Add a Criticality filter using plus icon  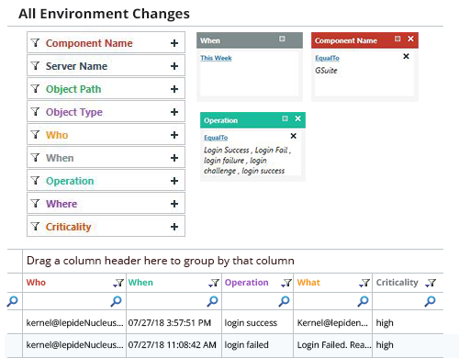click(x=174, y=227)
